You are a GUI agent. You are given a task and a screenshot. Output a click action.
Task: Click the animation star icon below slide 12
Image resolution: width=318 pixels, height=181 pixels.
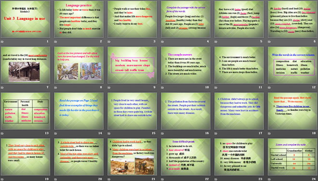point(269,88)
